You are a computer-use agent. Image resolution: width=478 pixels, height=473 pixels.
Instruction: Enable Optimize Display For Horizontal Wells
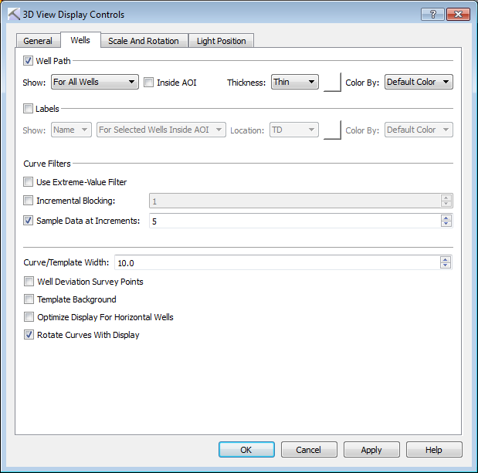(x=29, y=317)
